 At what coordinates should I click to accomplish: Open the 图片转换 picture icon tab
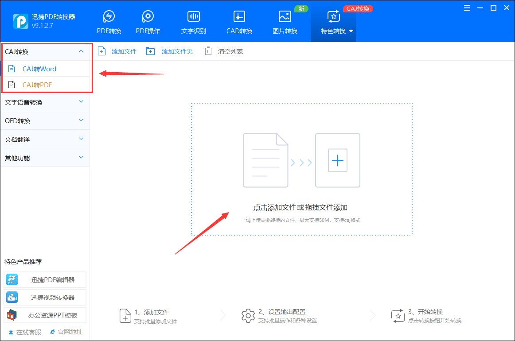[x=285, y=16]
